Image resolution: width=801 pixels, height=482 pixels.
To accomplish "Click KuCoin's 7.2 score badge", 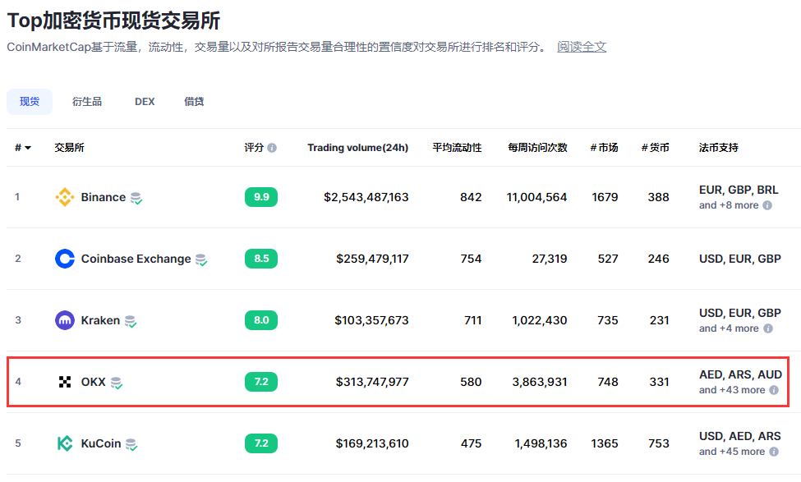I will coord(261,443).
